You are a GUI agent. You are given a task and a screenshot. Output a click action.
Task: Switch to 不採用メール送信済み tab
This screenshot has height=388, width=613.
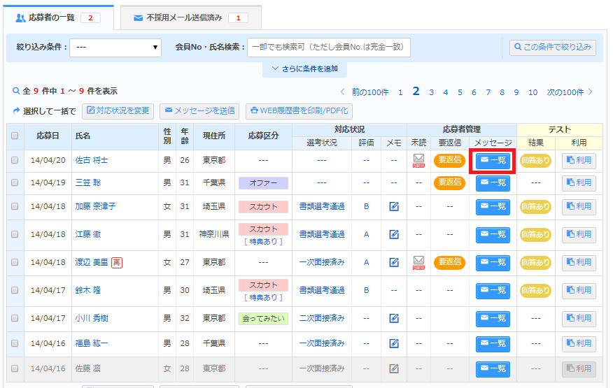pyautogui.click(x=191, y=17)
